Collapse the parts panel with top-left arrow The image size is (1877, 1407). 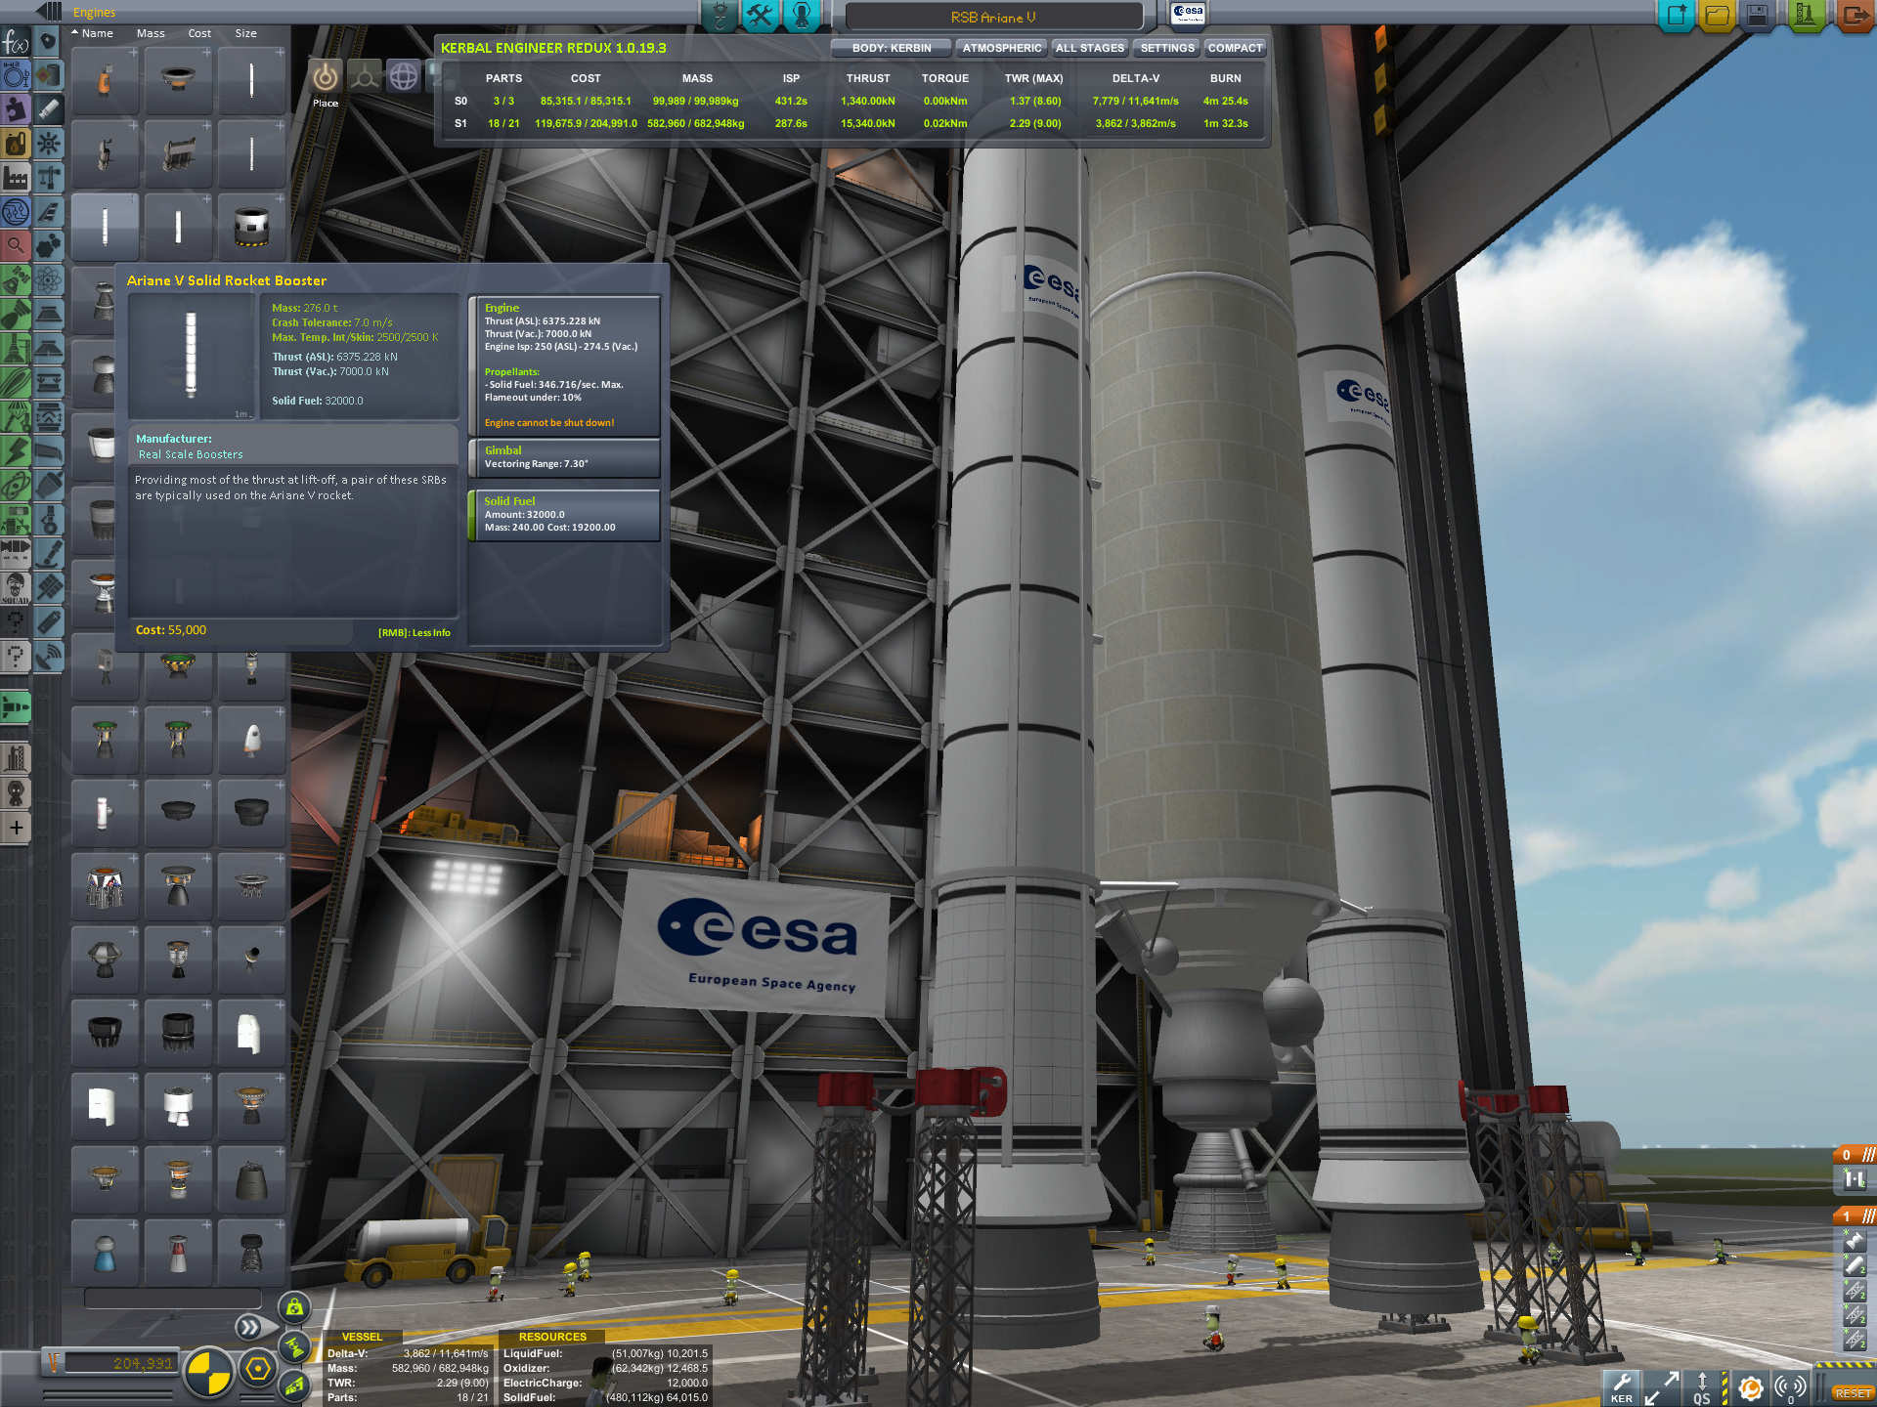49,12
